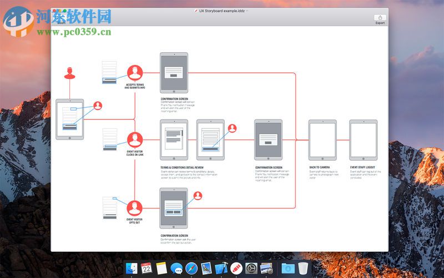Click the 'ACCEPTS TERMS AND SUBMITS INFO' label

(135, 86)
